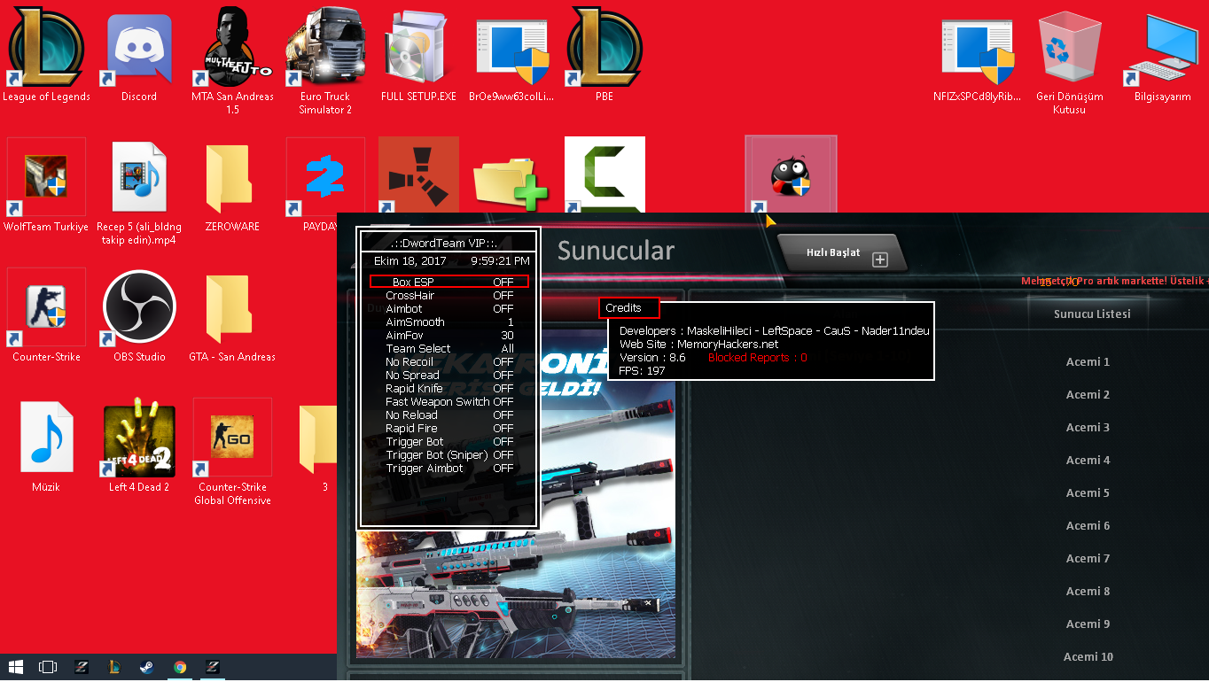
Task: Select the Acemi 4 server
Action: [x=1088, y=460]
